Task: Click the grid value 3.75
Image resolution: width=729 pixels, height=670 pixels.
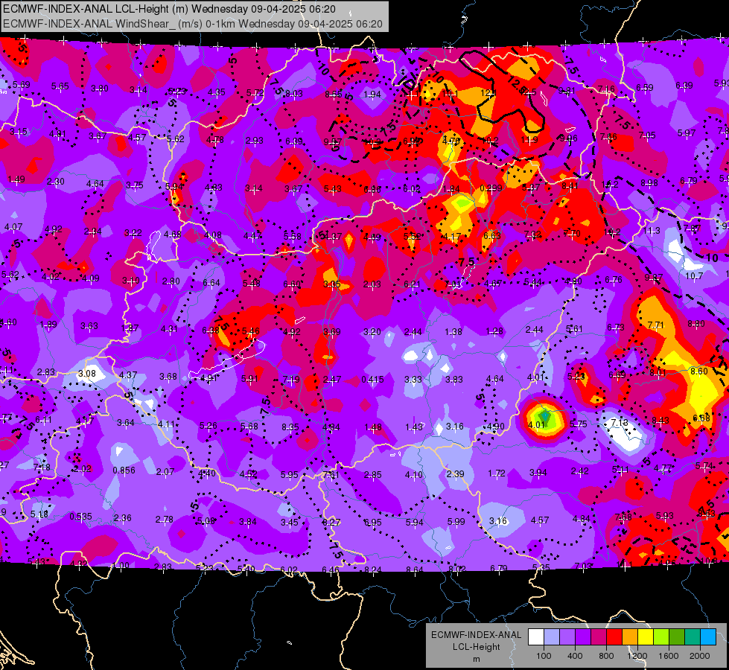Action: pos(134,185)
